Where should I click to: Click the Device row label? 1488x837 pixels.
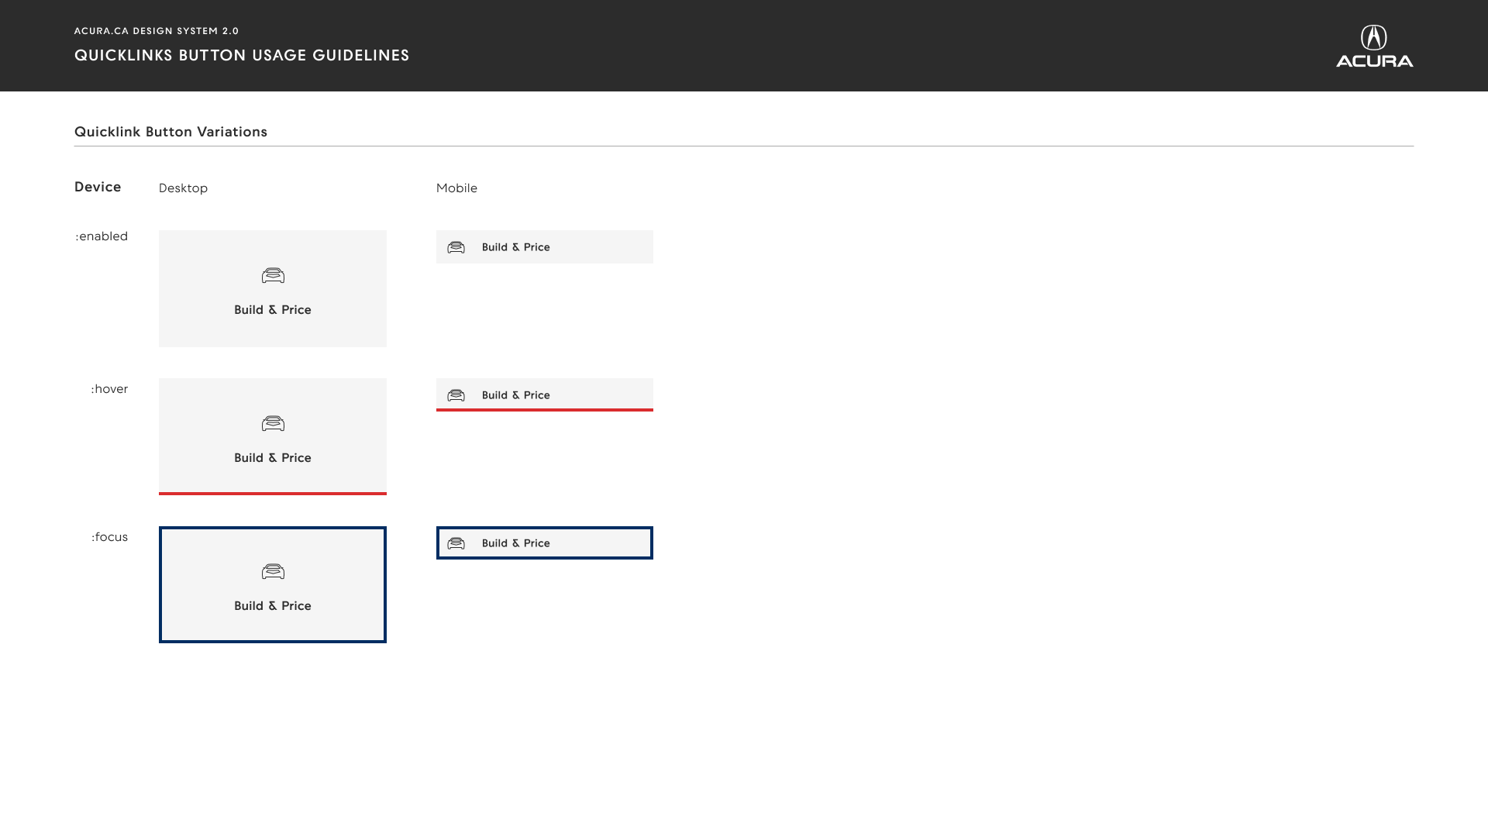[x=98, y=187]
